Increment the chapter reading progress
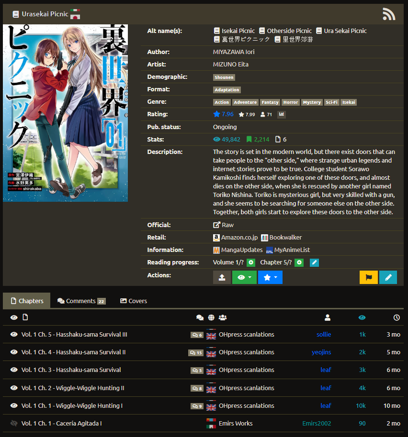Viewport: 408px width, 437px height. coord(299,262)
